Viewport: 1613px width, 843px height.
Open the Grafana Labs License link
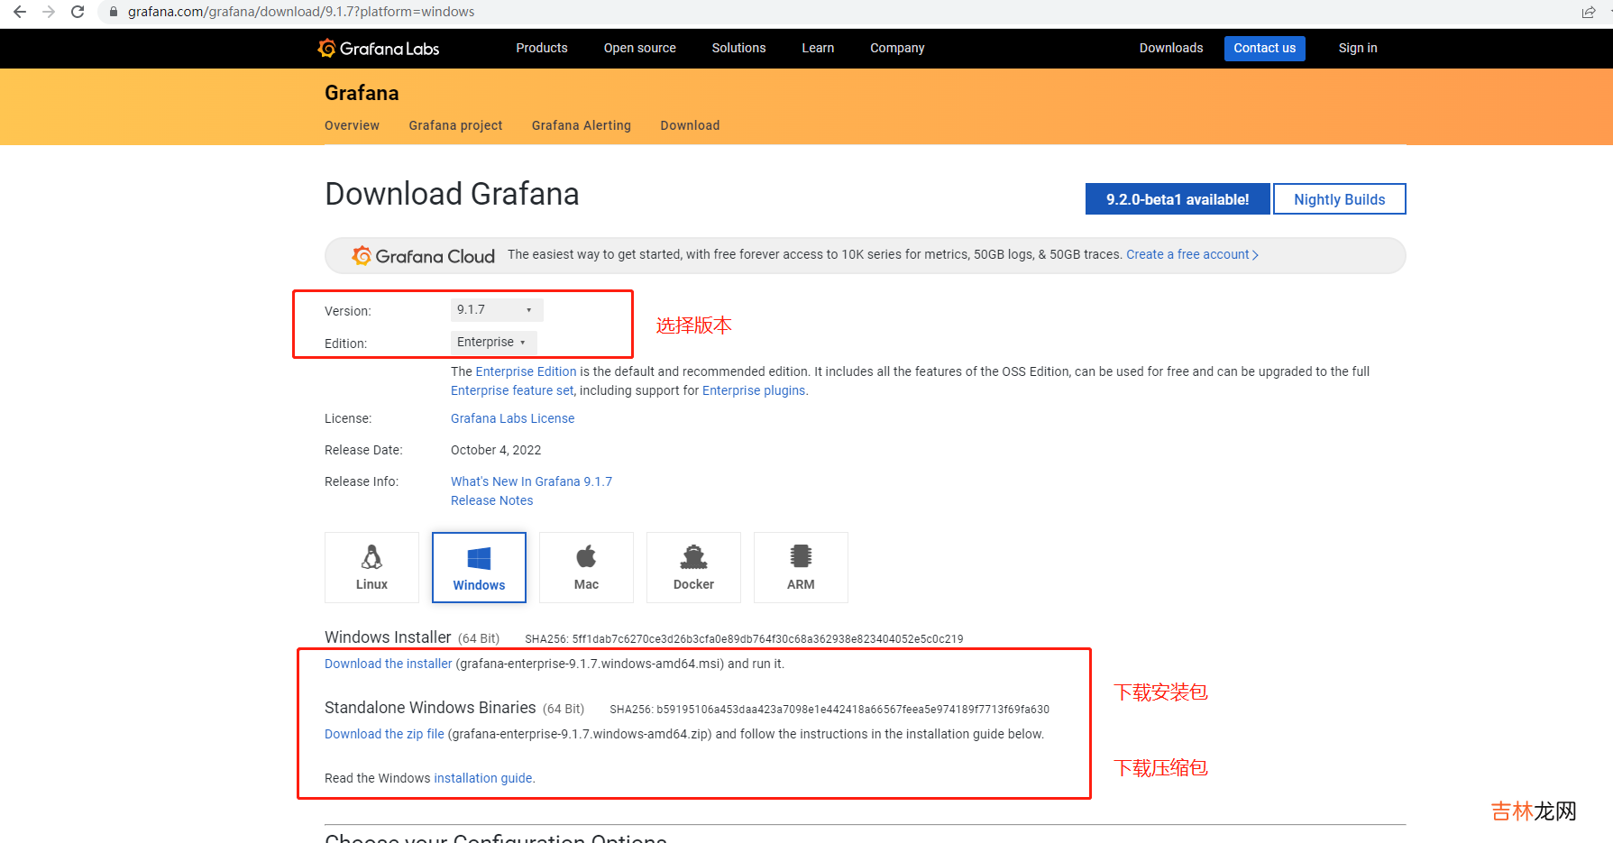(x=512, y=418)
